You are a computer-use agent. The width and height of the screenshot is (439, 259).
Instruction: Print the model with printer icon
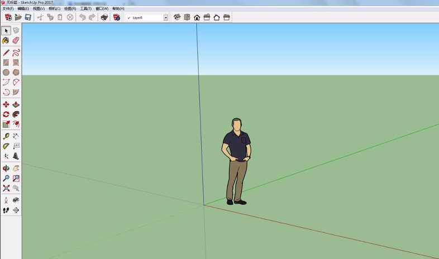(x=104, y=17)
